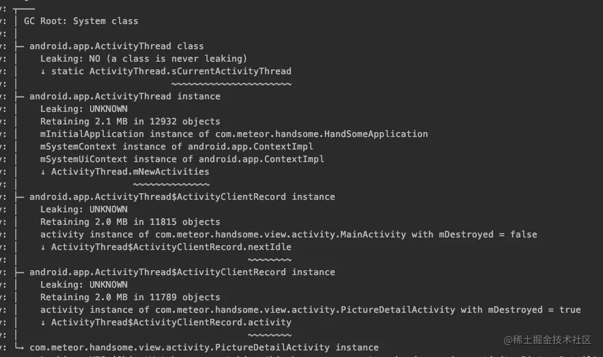Select android.app.ActivityThread class node
The image size is (603, 357).
116,46
